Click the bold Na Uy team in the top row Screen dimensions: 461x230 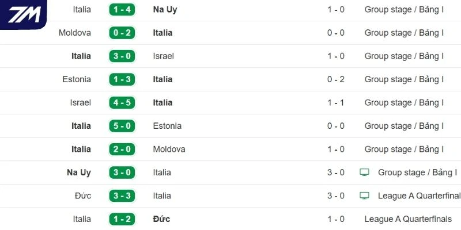coord(165,10)
